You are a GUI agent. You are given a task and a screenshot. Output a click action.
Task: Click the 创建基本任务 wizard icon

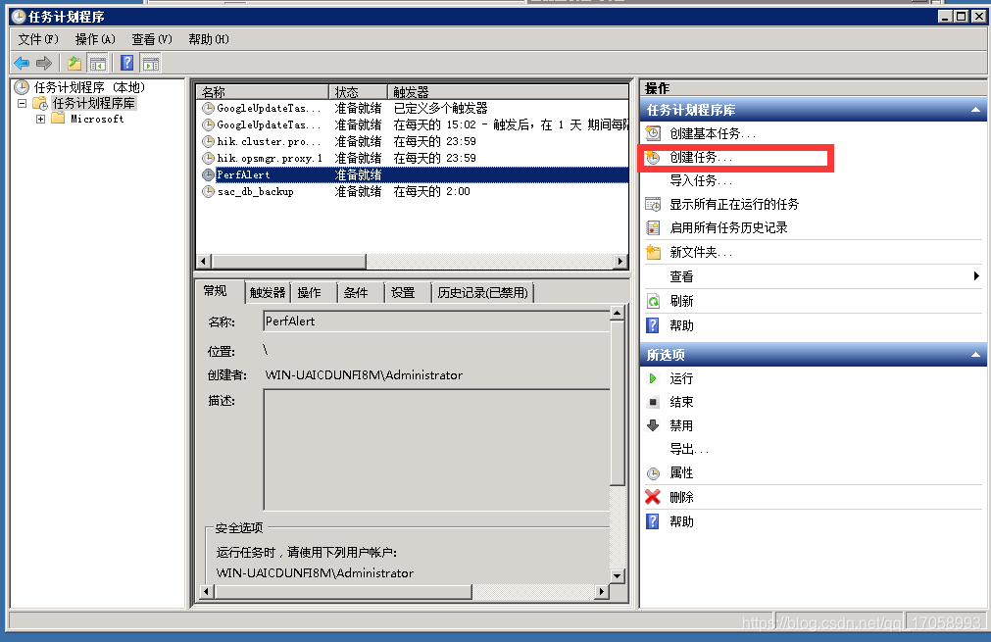click(x=653, y=133)
